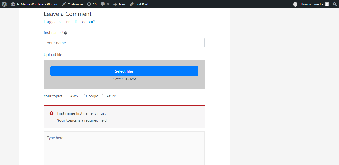Click the dashboard gauge icon beside site name
This screenshot has width=339, height=165.
coord(13,4)
